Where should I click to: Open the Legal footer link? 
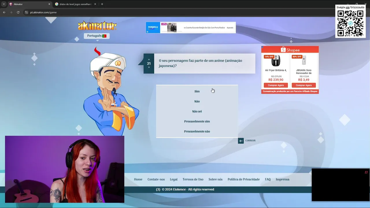tap(174, 179)
